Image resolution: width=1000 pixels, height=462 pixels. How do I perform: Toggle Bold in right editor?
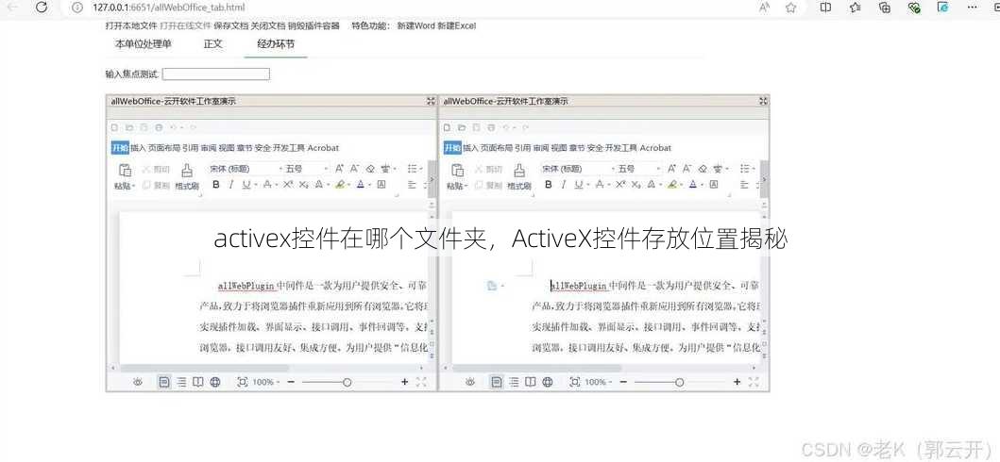click(x=548, y=185)
